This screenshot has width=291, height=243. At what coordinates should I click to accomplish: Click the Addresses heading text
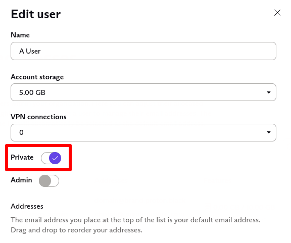click(x=27, y=206)
